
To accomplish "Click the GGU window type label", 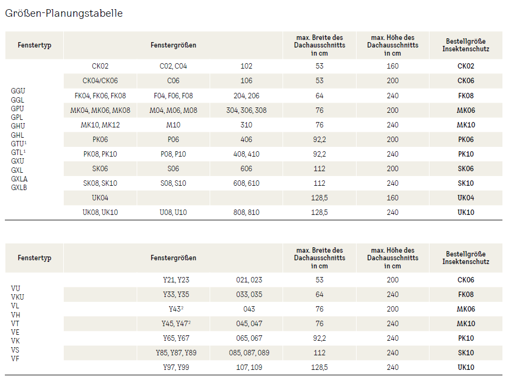I will click(x=18, y=91).
